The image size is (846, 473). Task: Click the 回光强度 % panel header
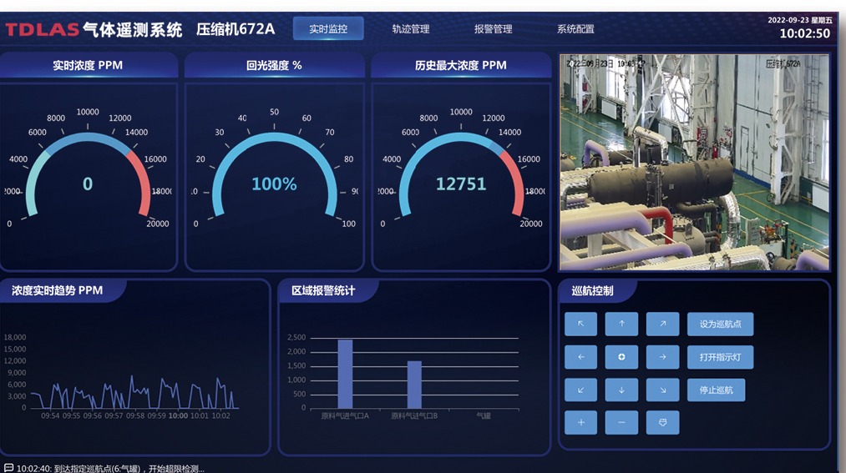[x=274, y=65]
